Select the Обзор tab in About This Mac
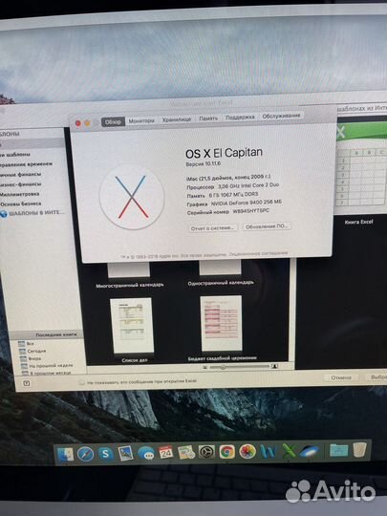Image resolution: width=387 pixels, height=516 pixels. coord(113,121)
